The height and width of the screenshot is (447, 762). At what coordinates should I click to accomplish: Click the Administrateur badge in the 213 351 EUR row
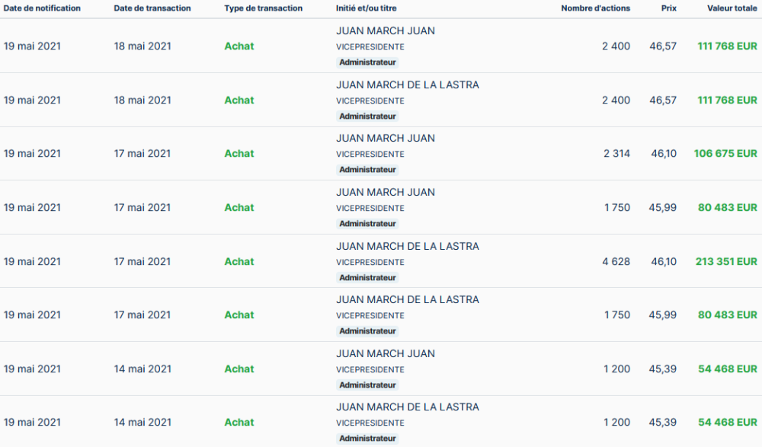367,278
